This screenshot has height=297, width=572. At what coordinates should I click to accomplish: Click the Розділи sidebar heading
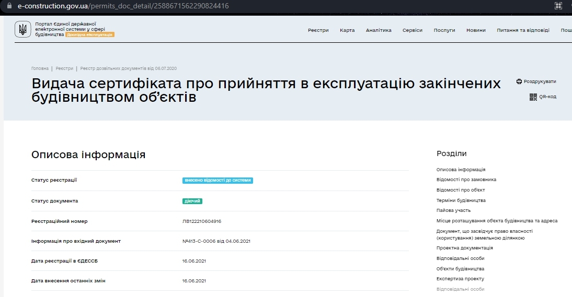[452, 153]
